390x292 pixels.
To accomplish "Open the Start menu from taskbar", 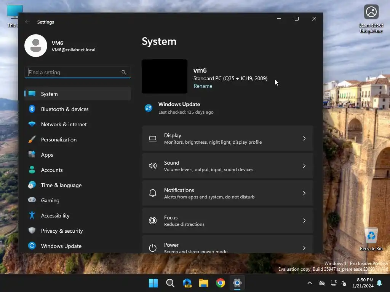I will tap(153, 283).
